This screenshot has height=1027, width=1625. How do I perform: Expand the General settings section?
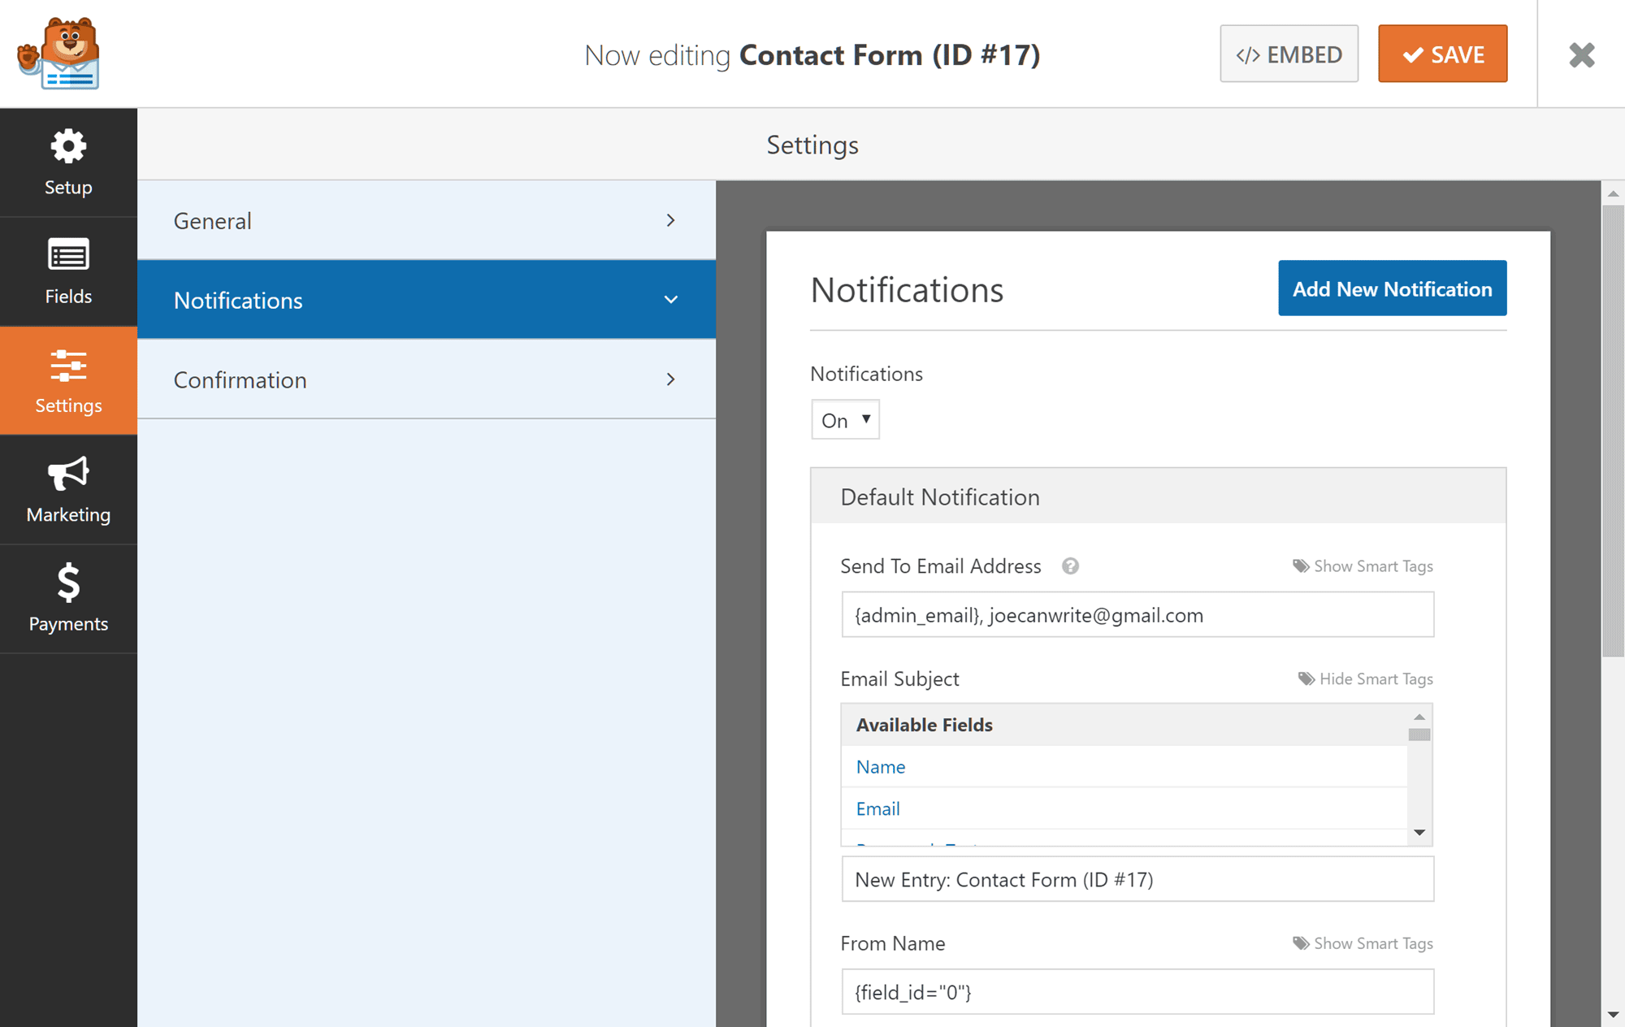(x=427, y=221)
